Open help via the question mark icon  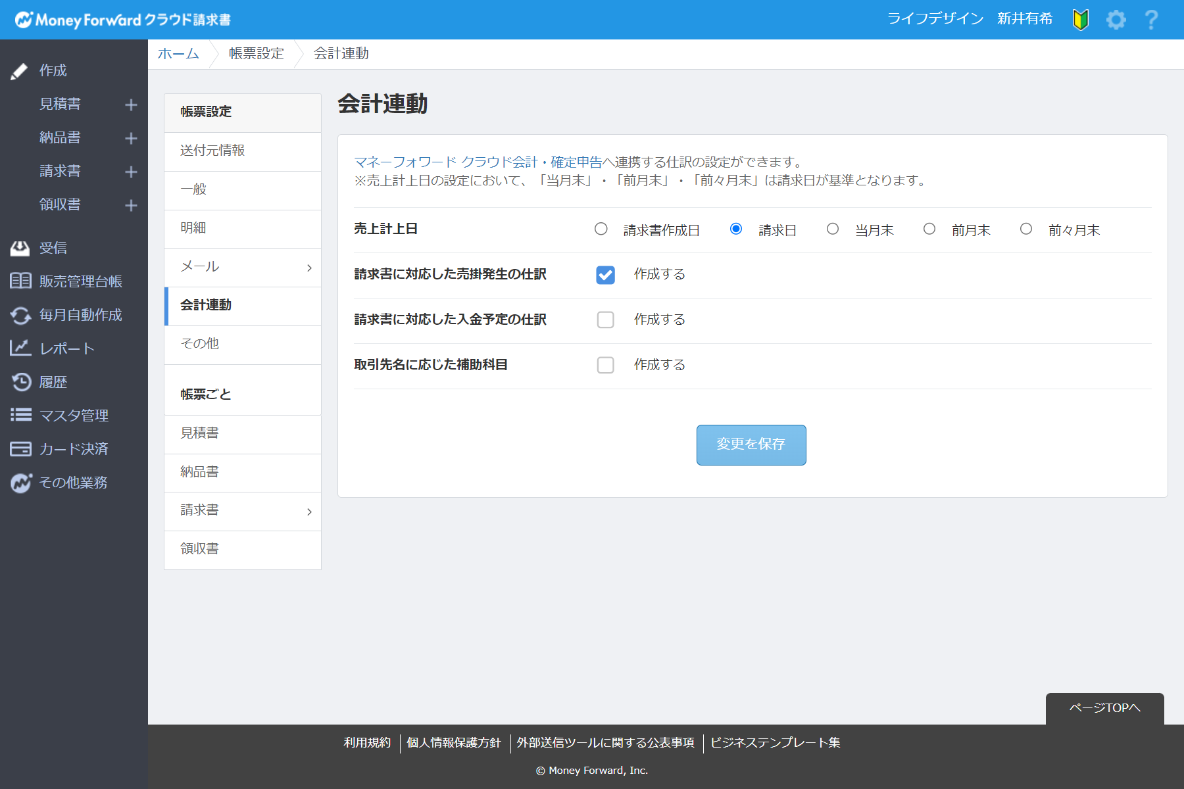tap(1151, 20)
